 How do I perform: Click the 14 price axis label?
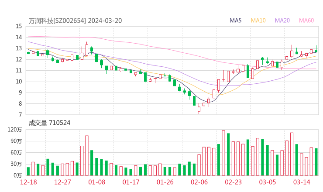[x=19, y=37]
